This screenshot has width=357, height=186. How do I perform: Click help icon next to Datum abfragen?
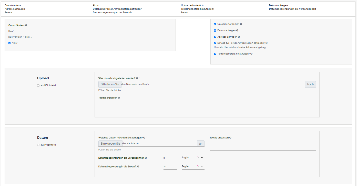tap(237, 30)
